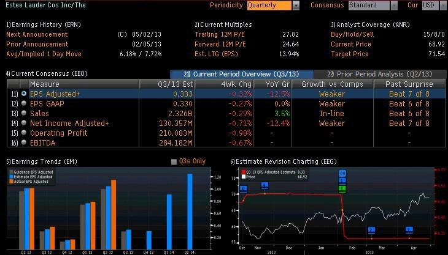Open Earnings History (ERN) section
The height and width of the screenshot is (255, 448).
[x=44, y=24]
